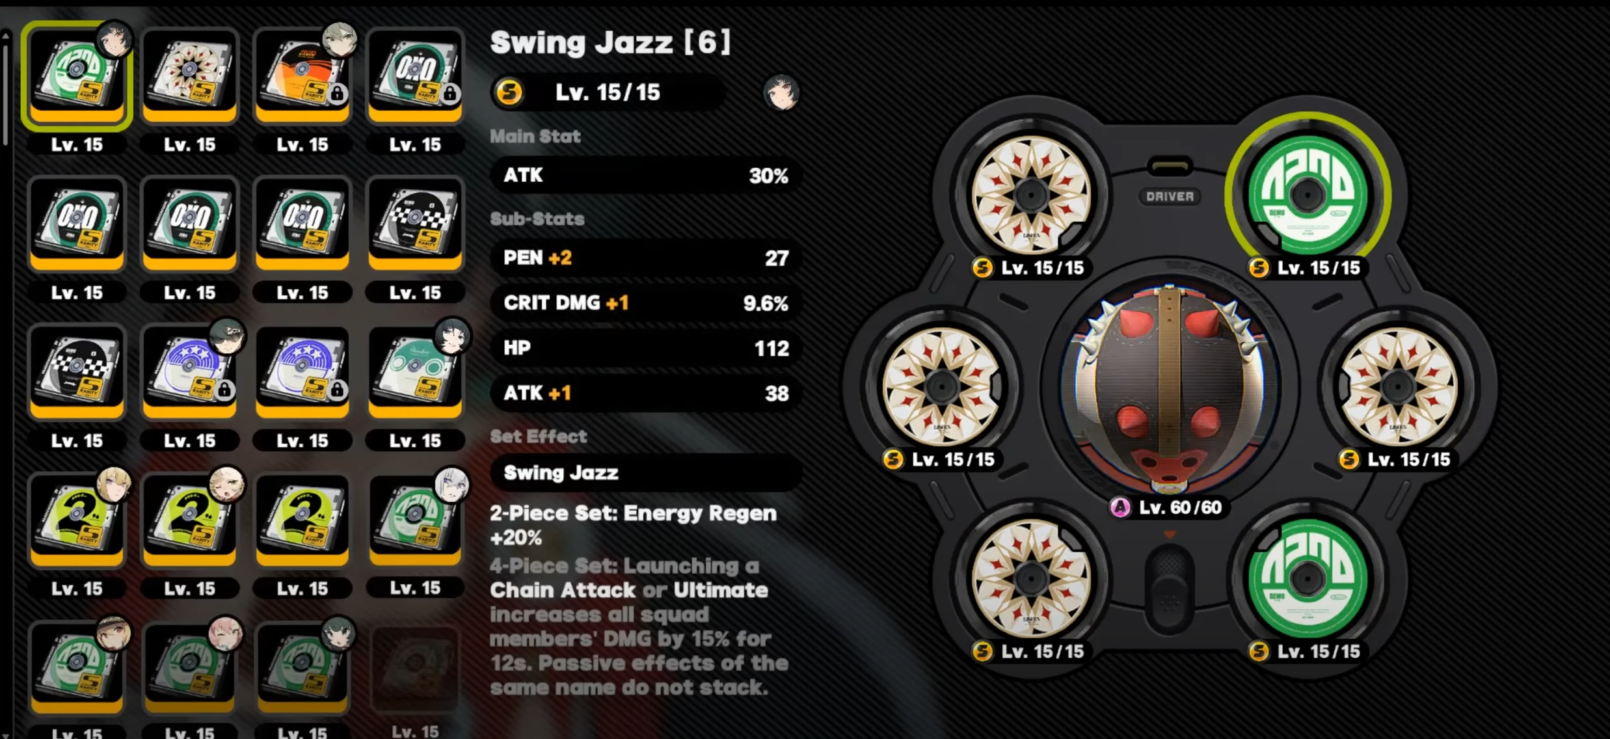The width and height of the screenshot is (1610, 739).
Task: Toggle the lock on the second blue star disc
Action: pos(337,390)
